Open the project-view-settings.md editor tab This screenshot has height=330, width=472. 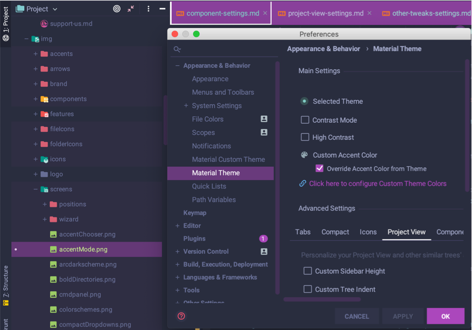[326, 13]
